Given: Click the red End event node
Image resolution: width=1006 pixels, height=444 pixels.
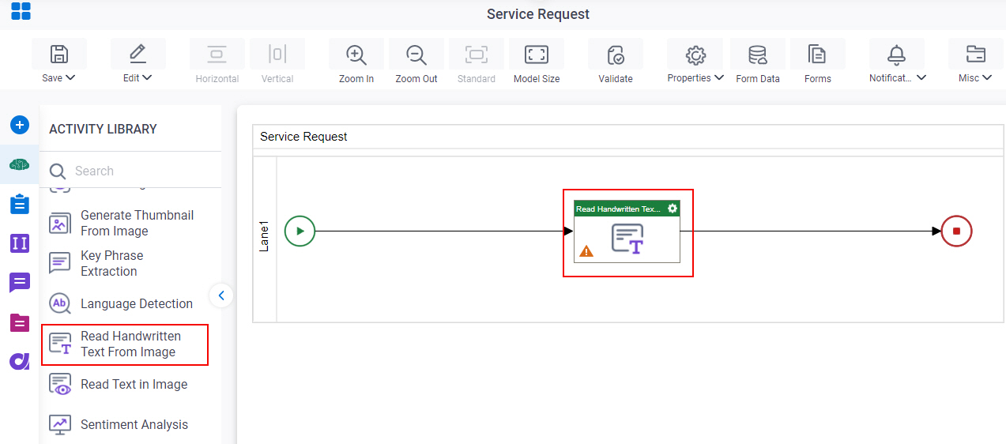Looking at the screenshot, I should [956, 231].
